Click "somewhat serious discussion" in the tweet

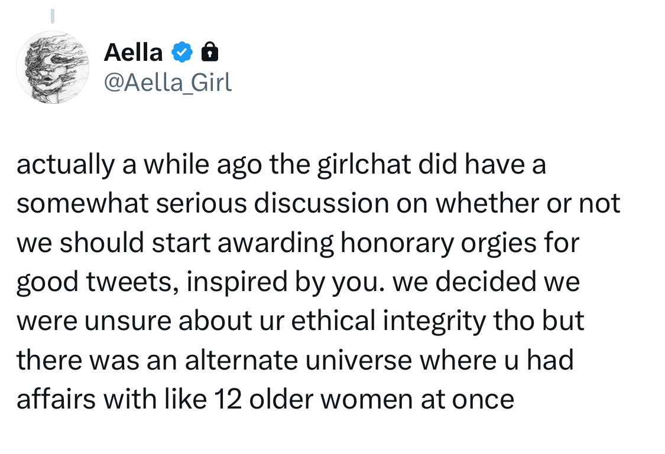(203, 204)
